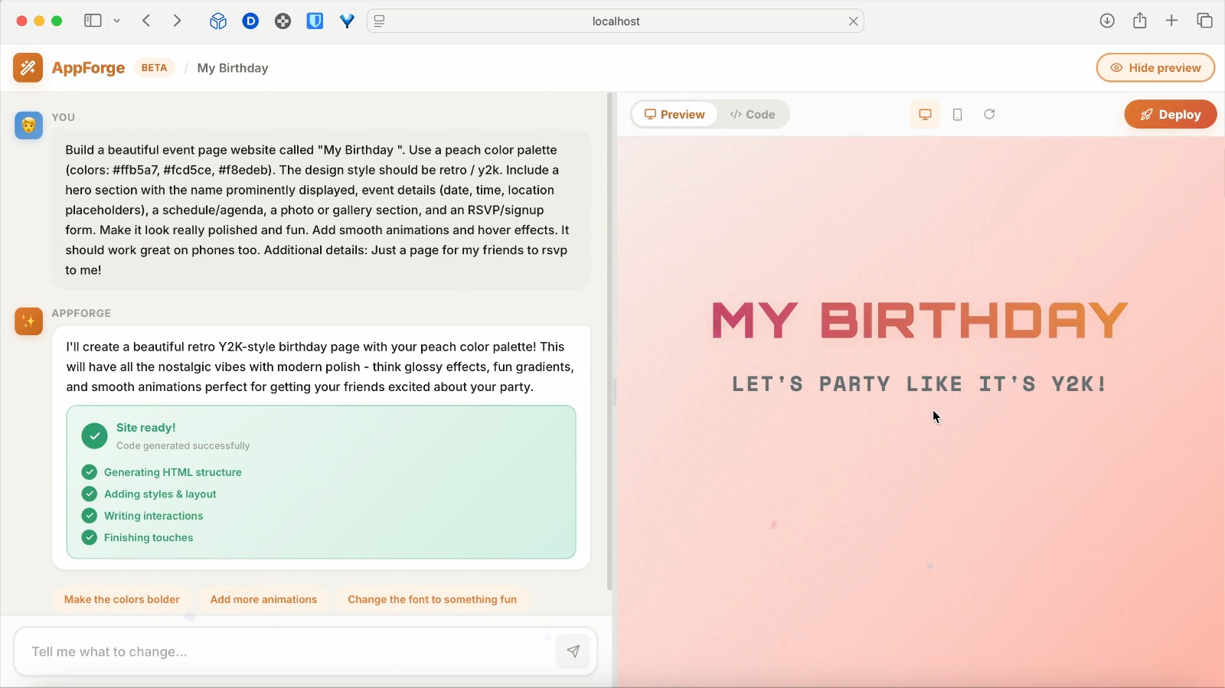Show tab overview icon

click(1204, 21)
